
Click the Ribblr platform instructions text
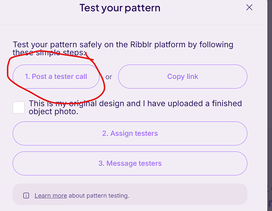(x=123, y=49)
